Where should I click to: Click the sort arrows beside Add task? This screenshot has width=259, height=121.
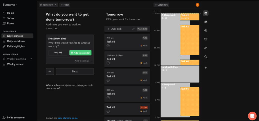coord(133,29)
